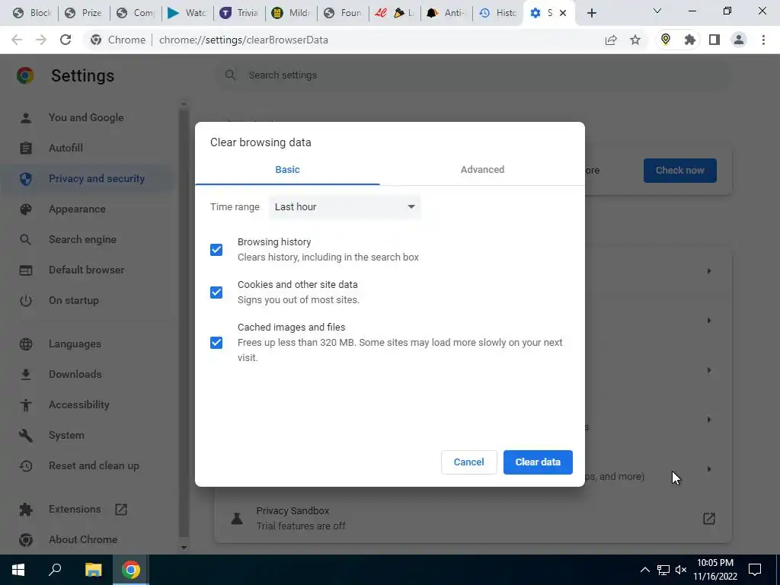Switch to the Advanced tab
This screenshot has width=780, height=585.
click(x=482, y=170)
